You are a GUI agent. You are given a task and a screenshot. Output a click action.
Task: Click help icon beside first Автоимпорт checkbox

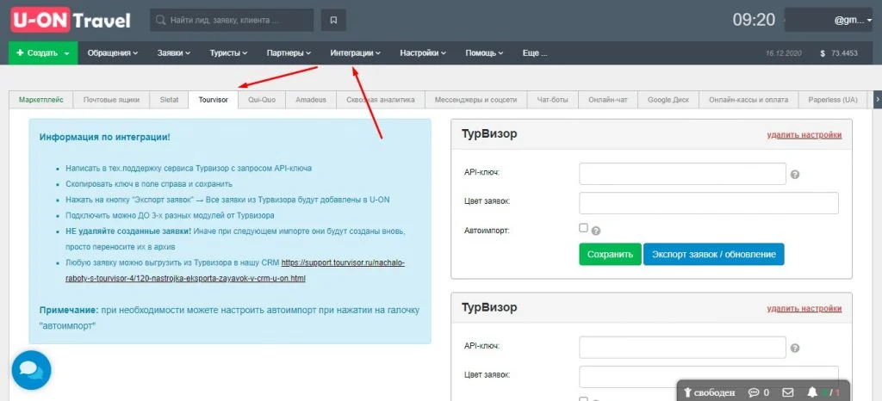click(x=596, y=231)
